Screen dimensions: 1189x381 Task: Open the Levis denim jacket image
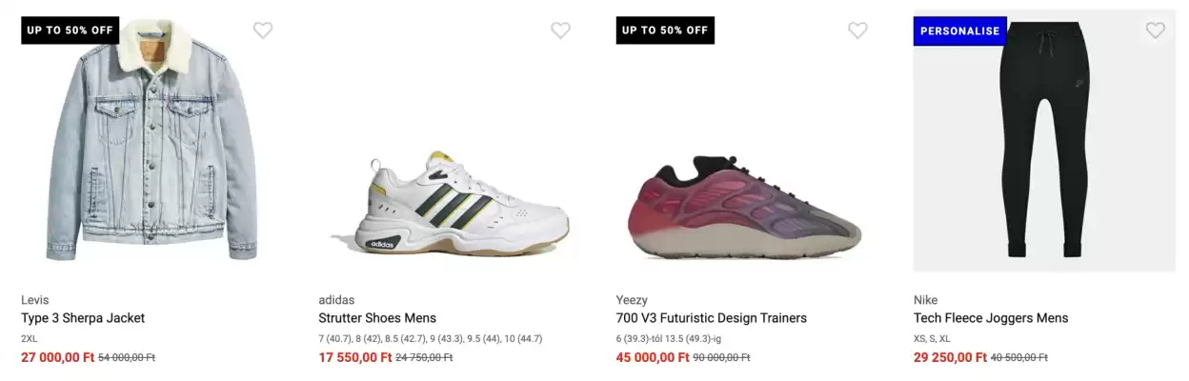coord(151,143)
